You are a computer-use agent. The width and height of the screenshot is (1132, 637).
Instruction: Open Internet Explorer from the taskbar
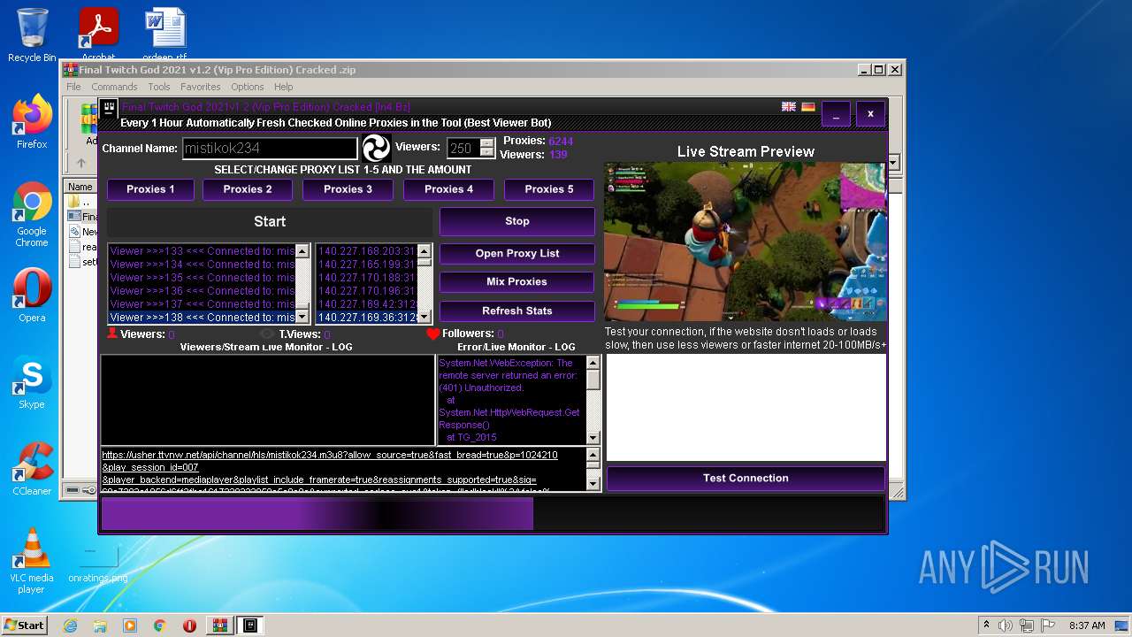click(71, 625)
